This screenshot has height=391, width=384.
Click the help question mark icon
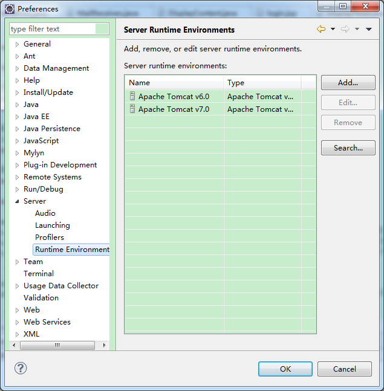pos(21,368)
